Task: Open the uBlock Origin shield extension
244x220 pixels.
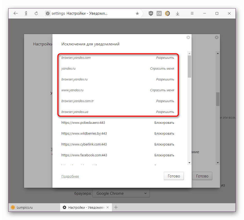Action: tap(151, 13)
